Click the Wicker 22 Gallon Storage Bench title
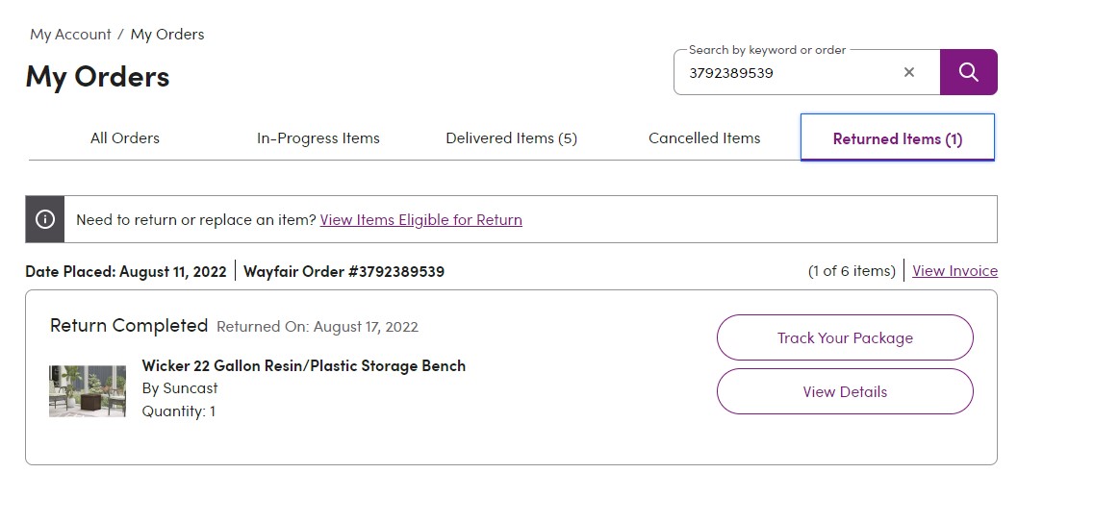The height and width of the screenshot is (523, 1094). (303, 365)
